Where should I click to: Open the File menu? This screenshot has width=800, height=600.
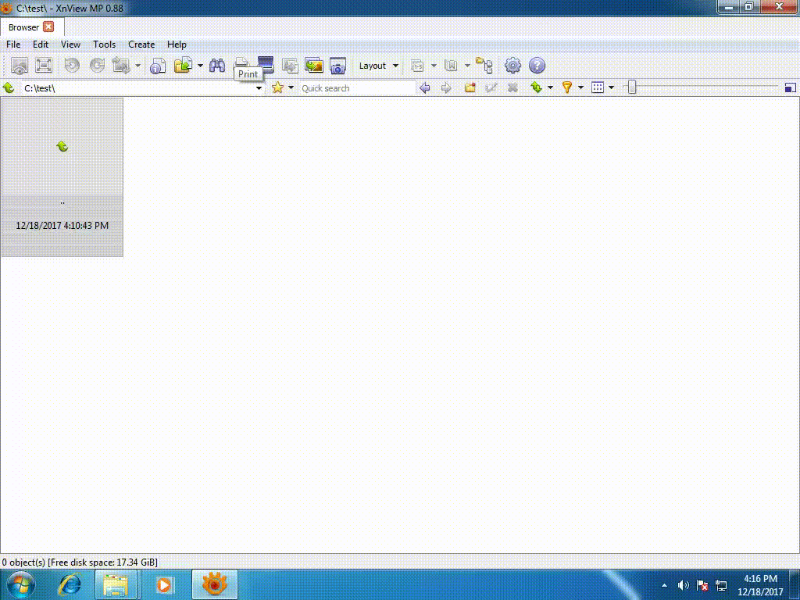pos(13,45)
